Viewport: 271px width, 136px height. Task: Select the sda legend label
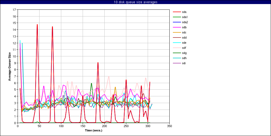[x=184, y=12]
